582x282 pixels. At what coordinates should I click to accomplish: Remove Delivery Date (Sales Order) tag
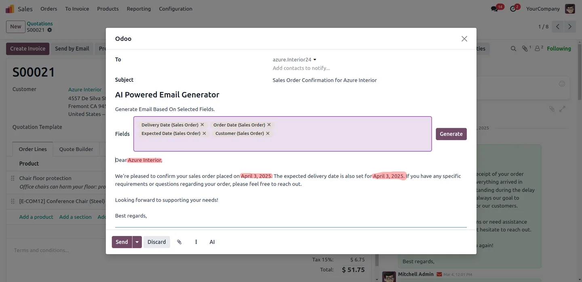202,125
